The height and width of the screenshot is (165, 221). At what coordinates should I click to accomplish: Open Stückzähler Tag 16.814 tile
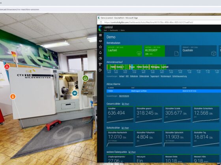[x=206, y=139]
